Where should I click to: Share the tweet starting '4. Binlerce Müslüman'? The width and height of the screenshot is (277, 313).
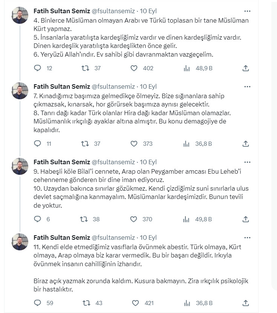coord(245,68)
